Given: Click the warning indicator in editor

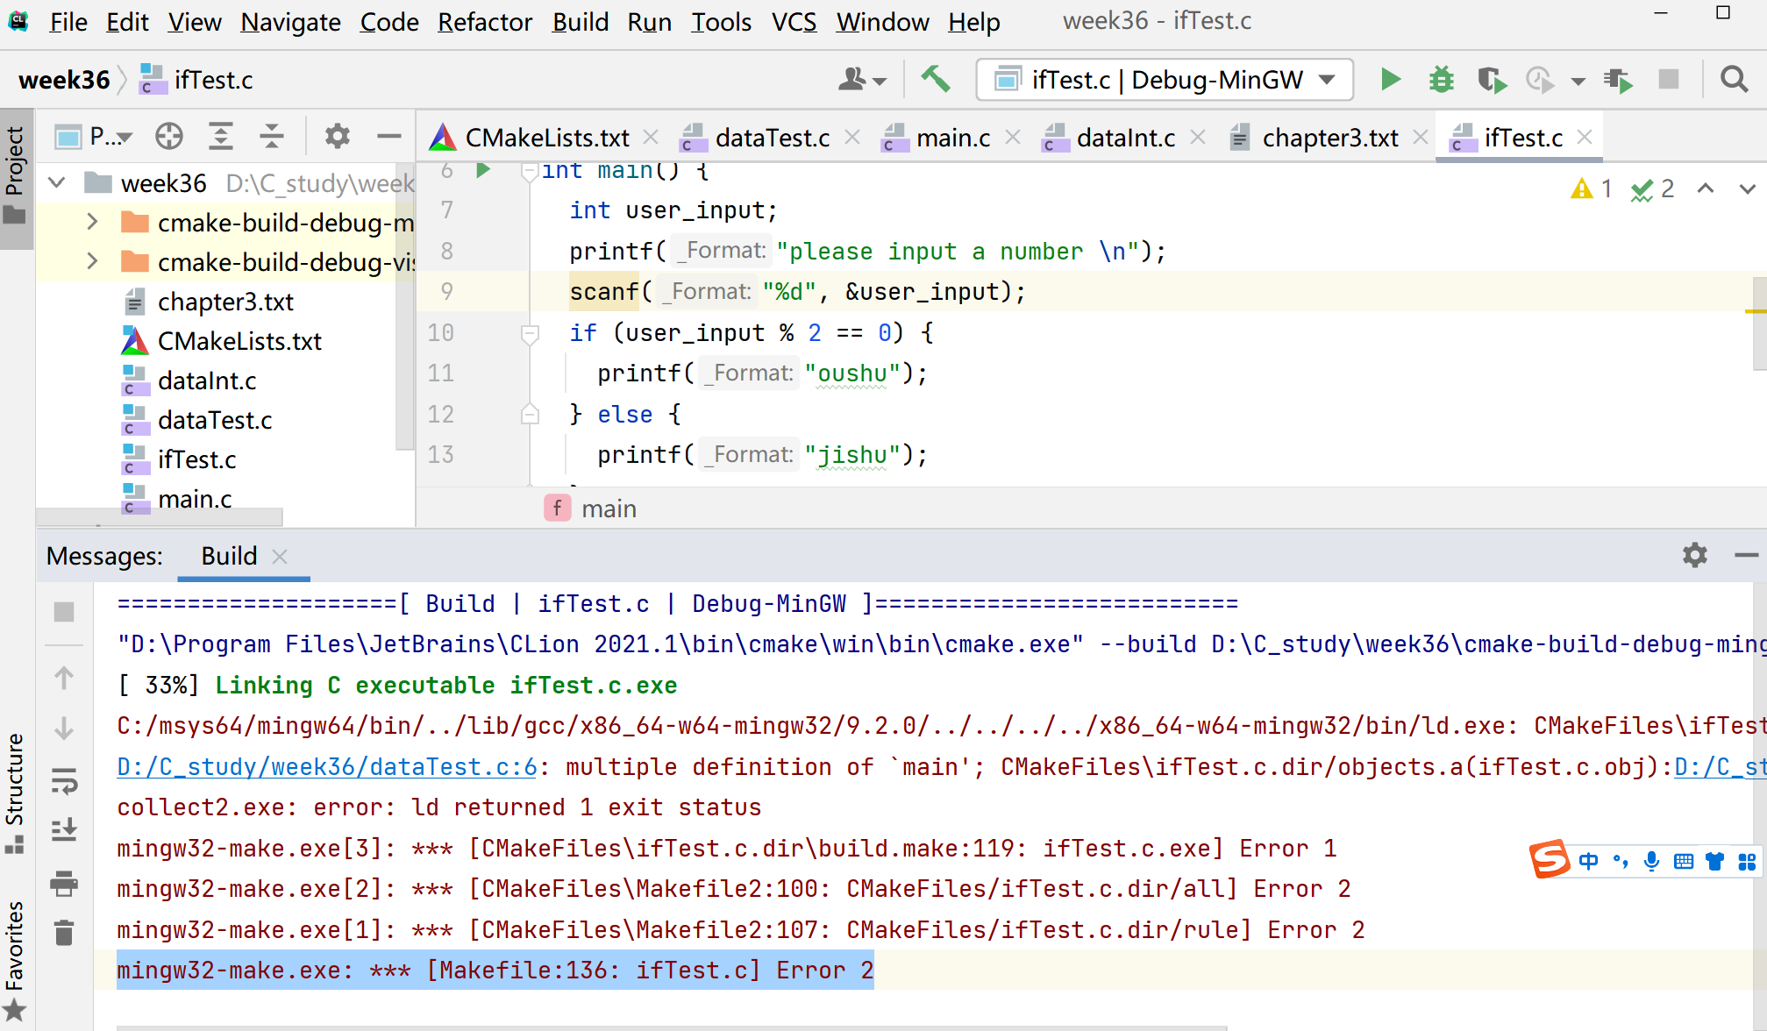Looking at the screenshot, I should tap(1591, 188).
